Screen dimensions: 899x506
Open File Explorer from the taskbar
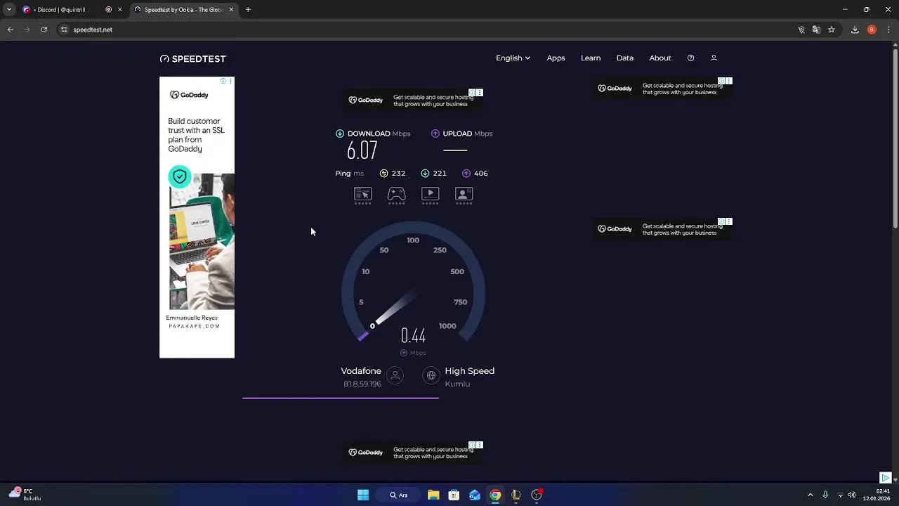433,495
